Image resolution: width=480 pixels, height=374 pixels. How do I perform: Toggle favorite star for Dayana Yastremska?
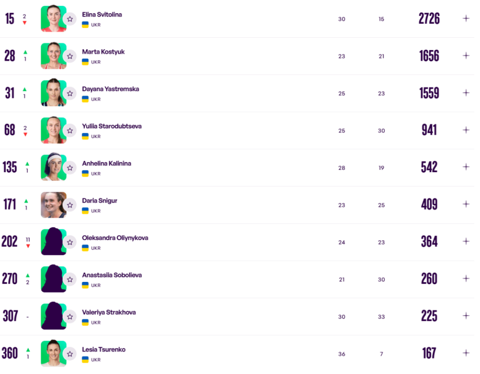tap(70, 93)
